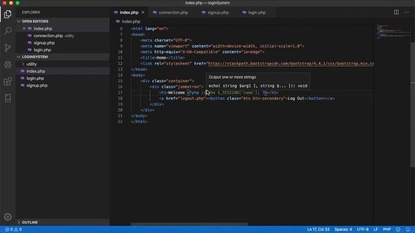The width and height of the screenshot is (415, 233).
Task: Click the 'jumbotron' class value on line 16
Action: 189,87
